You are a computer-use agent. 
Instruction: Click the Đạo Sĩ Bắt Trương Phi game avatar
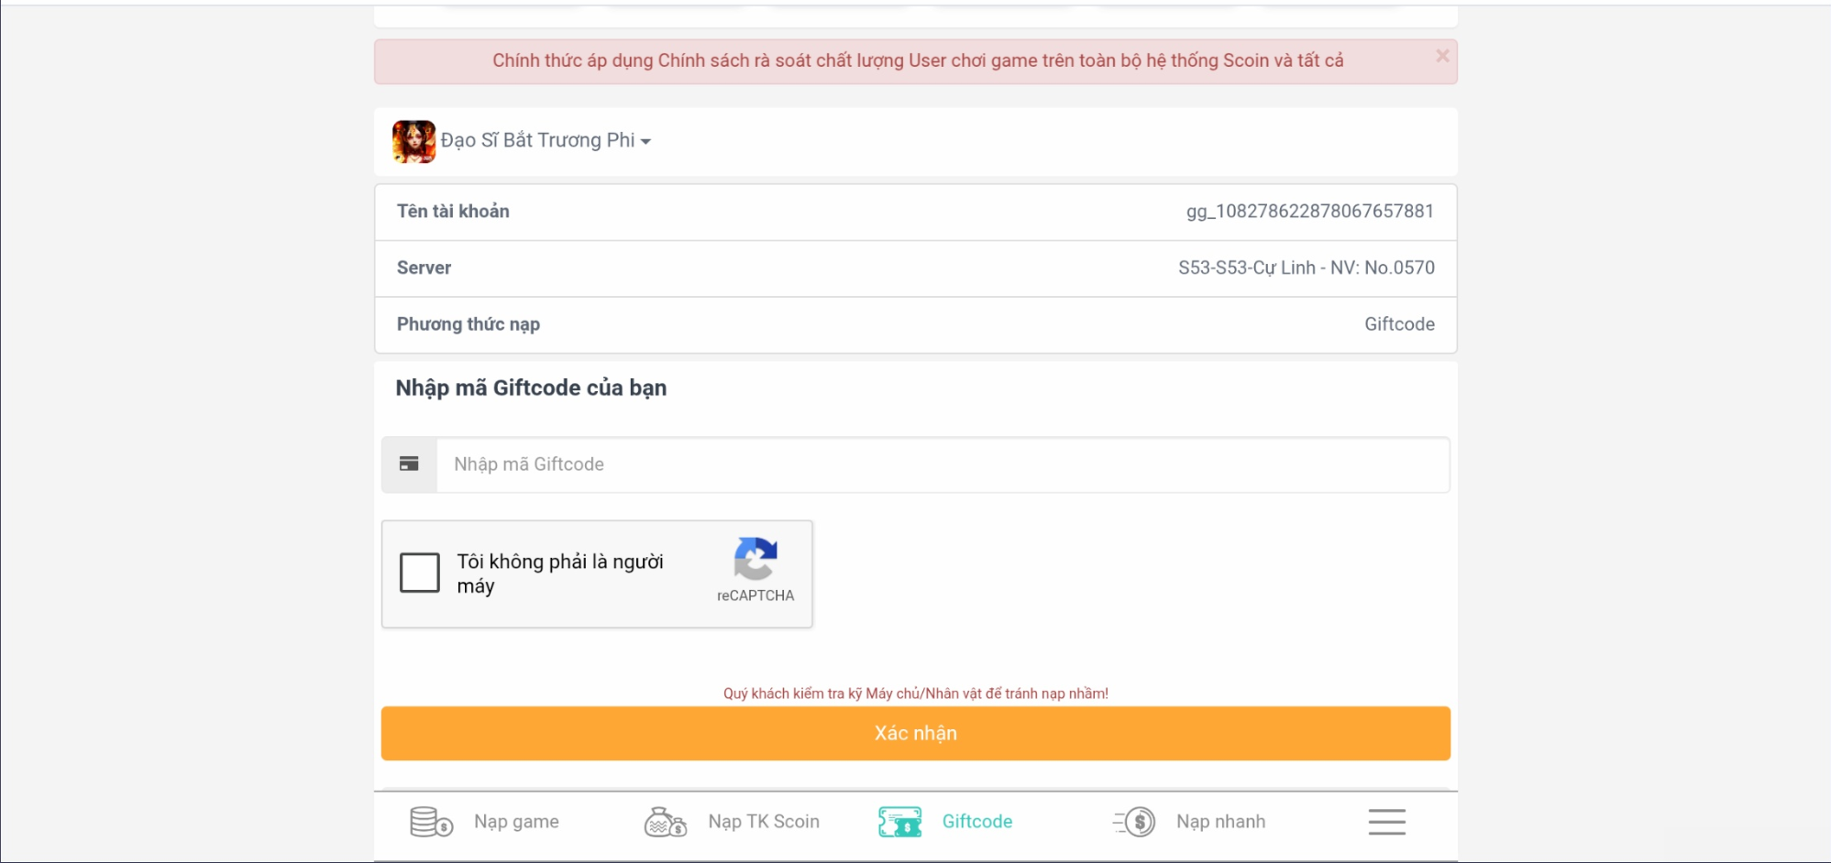pyautogui.click(x=414, y=141)
